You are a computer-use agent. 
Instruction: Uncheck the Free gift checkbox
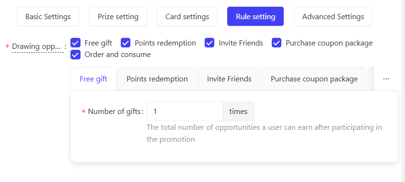tap(75, 43)
